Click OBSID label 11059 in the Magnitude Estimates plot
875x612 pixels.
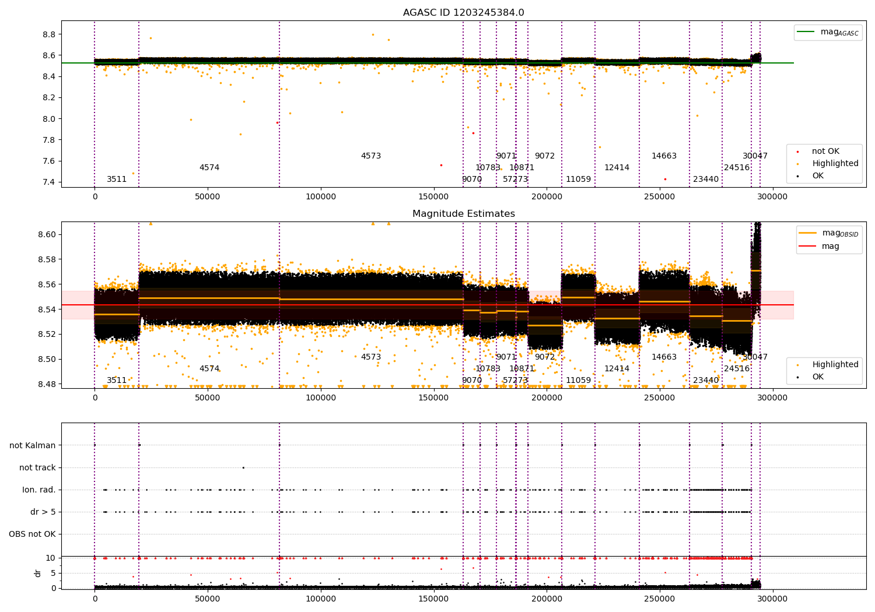(x=579, y=381)
